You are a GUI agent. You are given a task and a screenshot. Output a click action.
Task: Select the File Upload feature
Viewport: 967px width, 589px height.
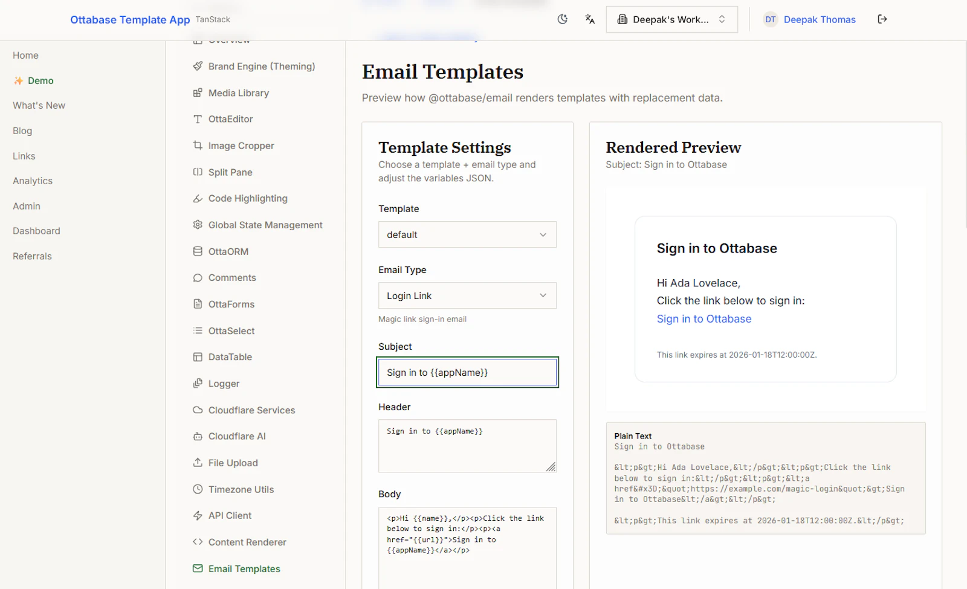pyautogui.click(x=233, y=462)
